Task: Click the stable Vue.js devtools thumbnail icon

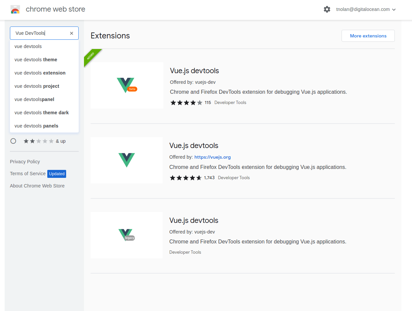Action: 127,160
